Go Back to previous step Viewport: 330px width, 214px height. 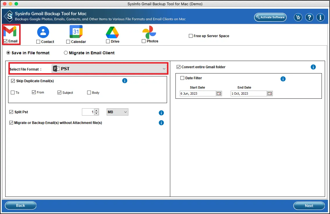point(21,206)
